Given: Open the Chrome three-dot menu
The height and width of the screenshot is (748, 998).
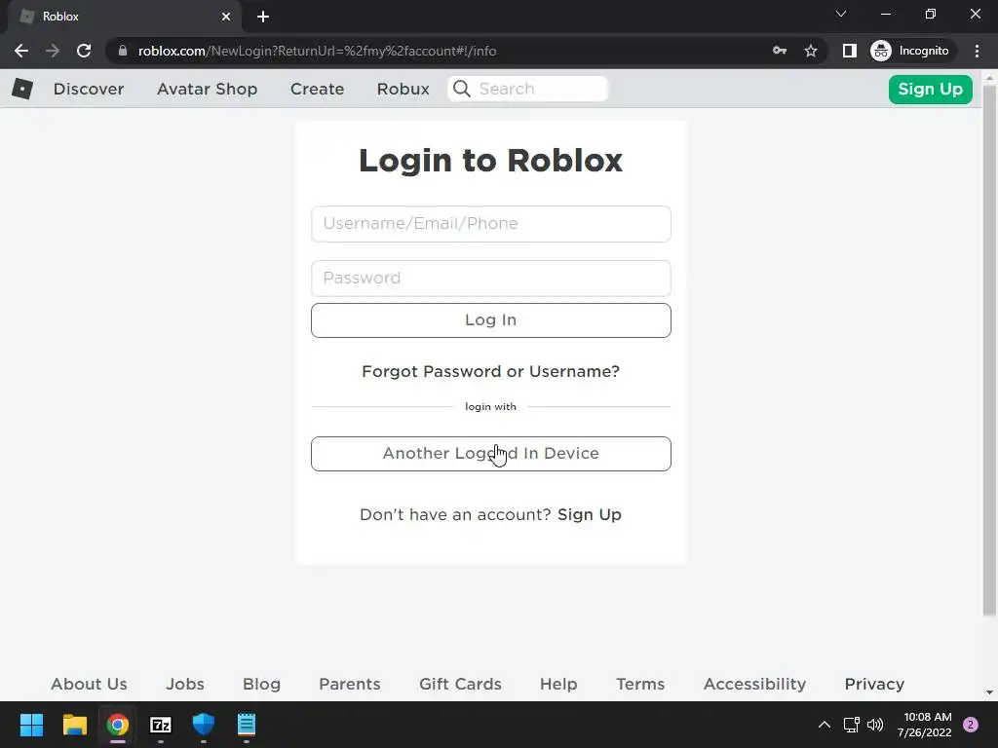Looking at the screenshot, I should point(977,51).
